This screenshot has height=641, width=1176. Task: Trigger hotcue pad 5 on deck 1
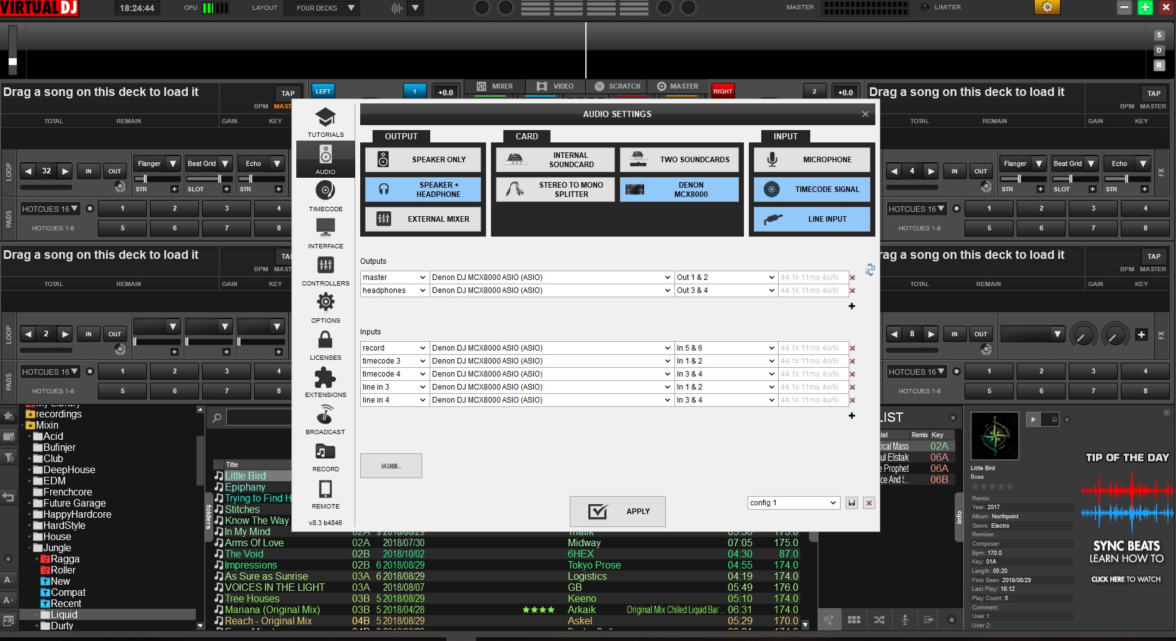[x=123, y=228]
